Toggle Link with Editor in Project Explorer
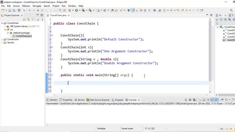The image size is (235, 132). point(28,19)
